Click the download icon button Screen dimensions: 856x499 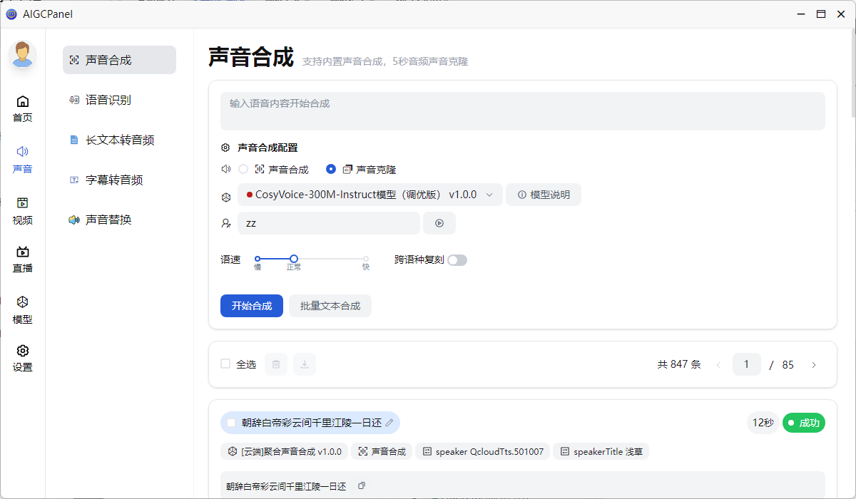coord(305,364)
